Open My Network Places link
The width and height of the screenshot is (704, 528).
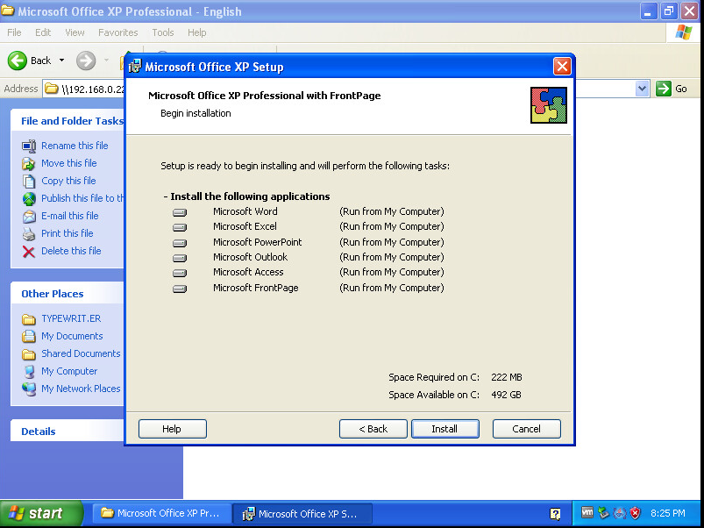(x=81, y=389)
